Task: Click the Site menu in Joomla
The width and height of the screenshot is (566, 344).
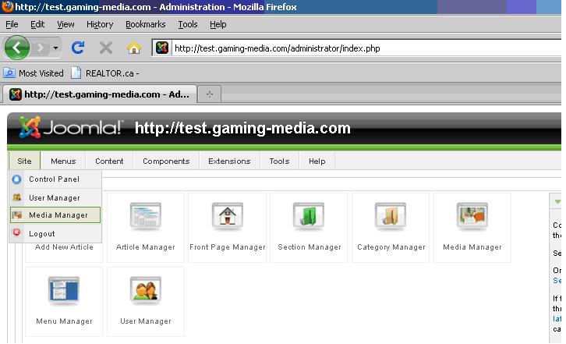Action: tap(24, 161)
